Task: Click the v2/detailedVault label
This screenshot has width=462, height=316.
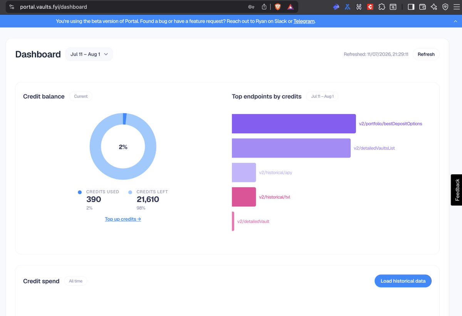Action: [x=253, y=221]
